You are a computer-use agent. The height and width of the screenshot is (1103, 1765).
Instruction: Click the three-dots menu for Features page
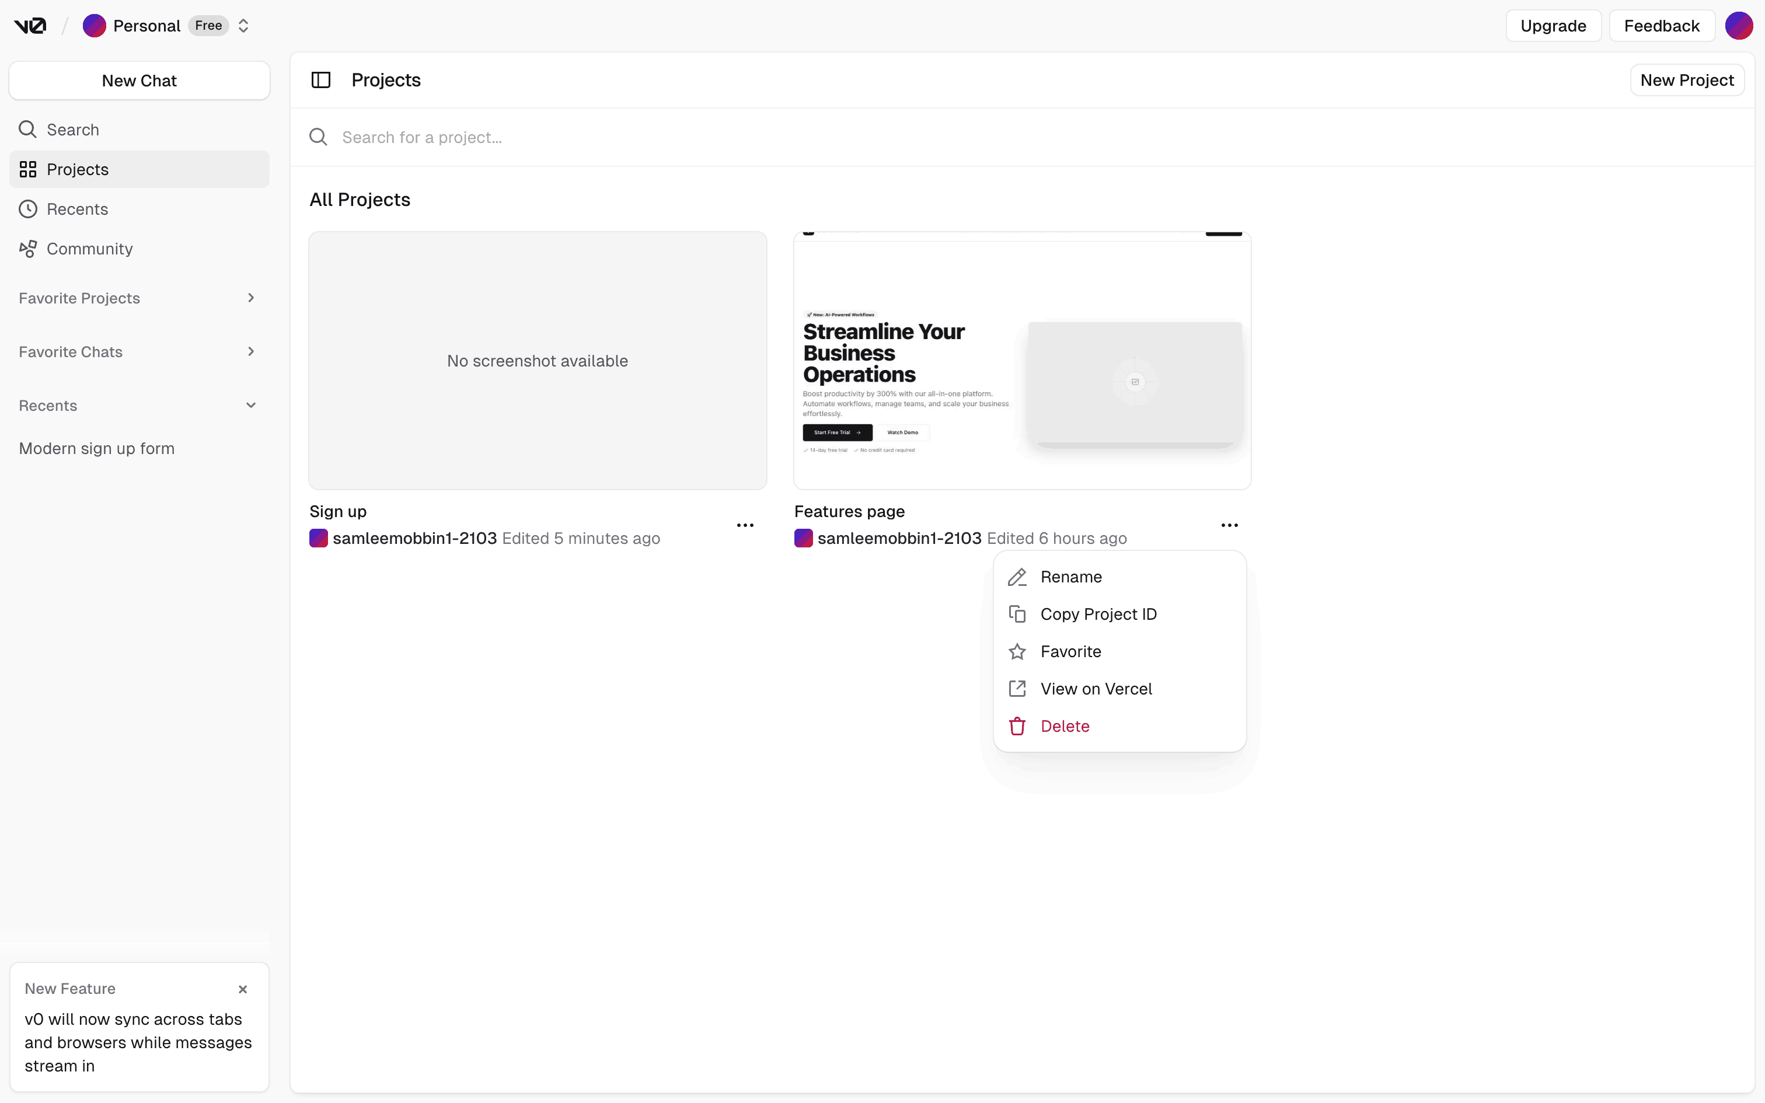1229,525
